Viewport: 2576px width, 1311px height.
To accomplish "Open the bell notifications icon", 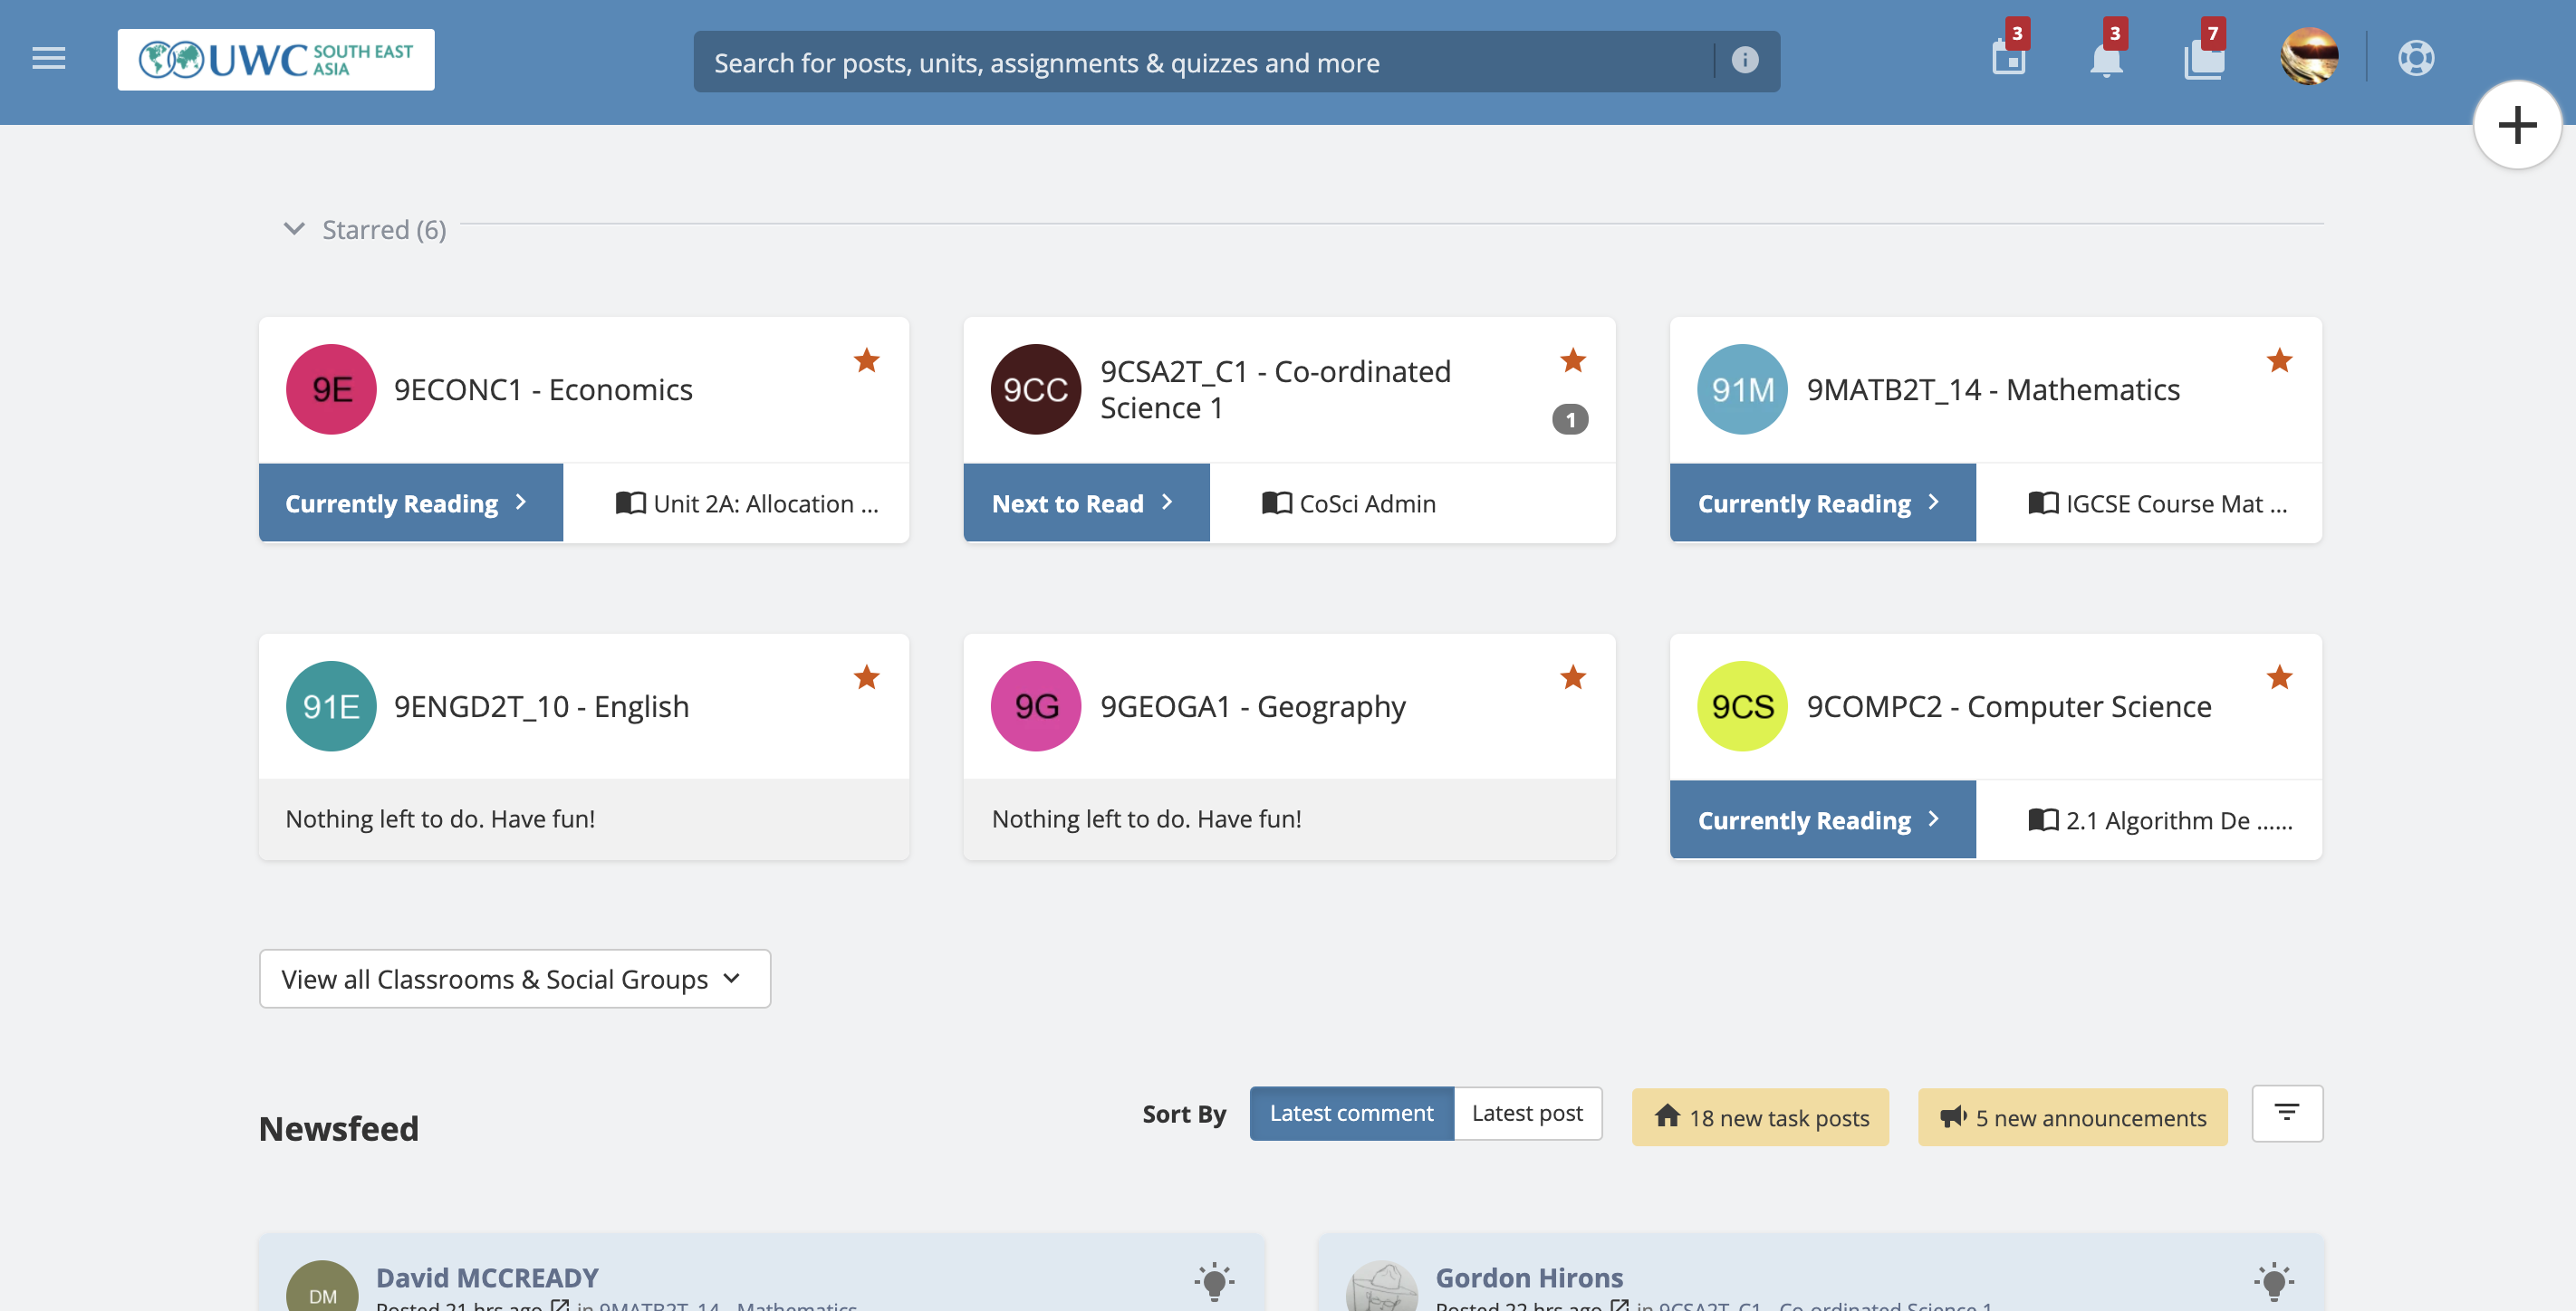I will 2105,60.
